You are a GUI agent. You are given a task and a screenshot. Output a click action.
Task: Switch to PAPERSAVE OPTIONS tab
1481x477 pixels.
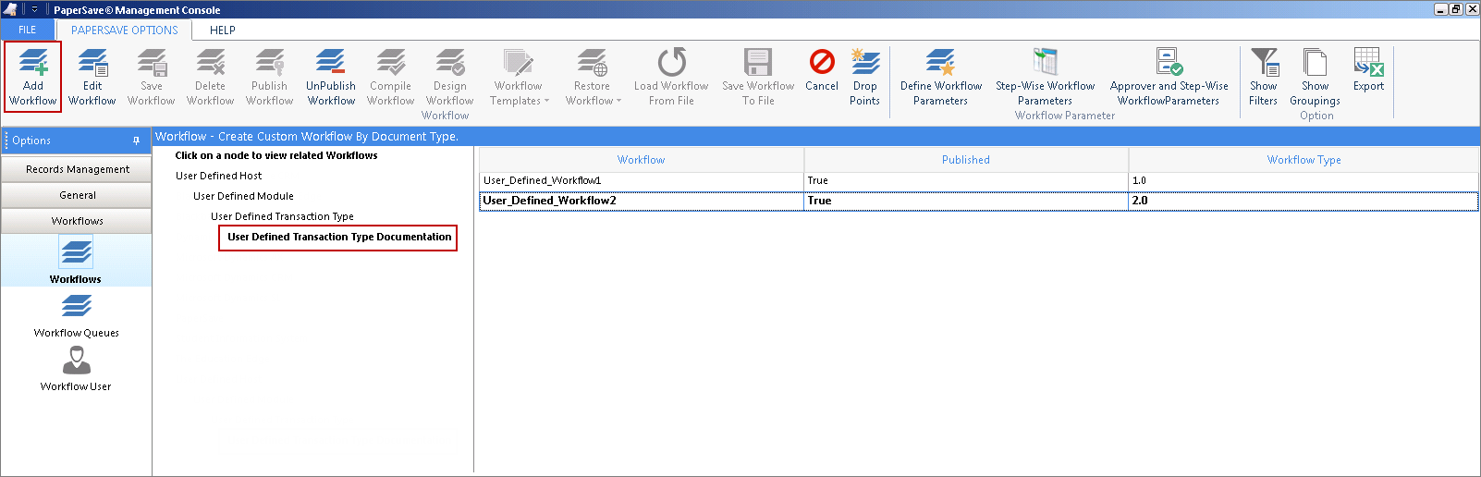(x=125, y=30)
